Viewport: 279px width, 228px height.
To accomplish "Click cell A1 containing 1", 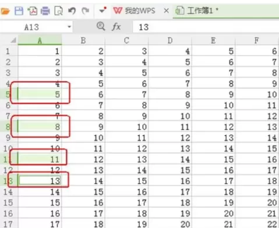I will pos(40,51).
